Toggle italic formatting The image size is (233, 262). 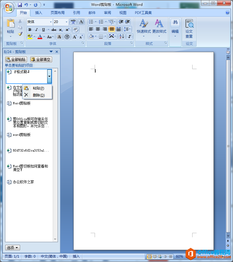pos(36,30)
